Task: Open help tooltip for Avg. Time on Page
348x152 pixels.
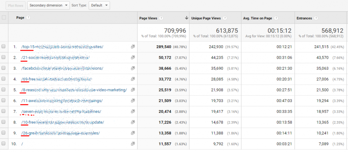Action: point(276,18)
